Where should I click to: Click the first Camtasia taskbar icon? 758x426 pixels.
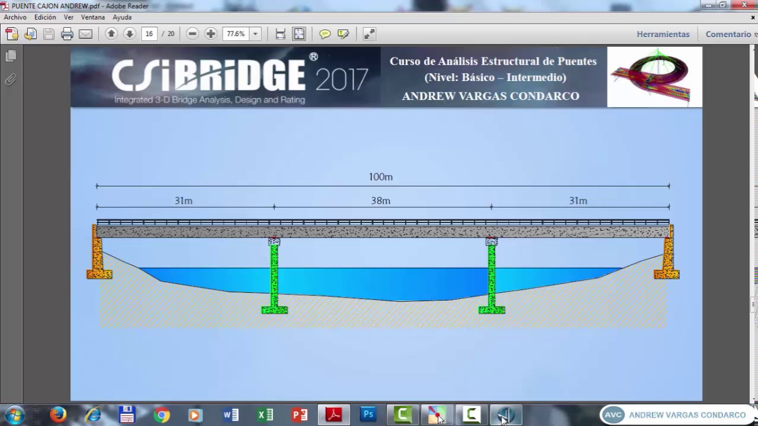[403, 415]
